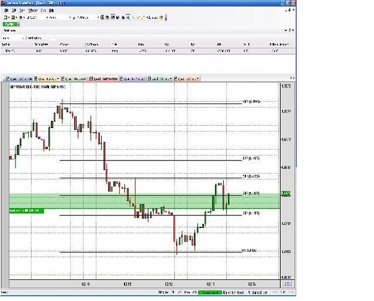Click the red-green colored toolbar icon
374x301 pixels.
coord(14,17)
